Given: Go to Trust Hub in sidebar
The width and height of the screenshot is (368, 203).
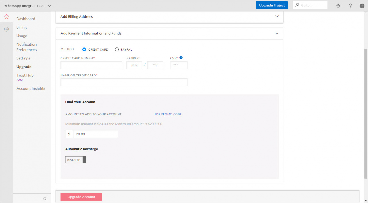Looking at the screenshot, I should tap(25, 75).
